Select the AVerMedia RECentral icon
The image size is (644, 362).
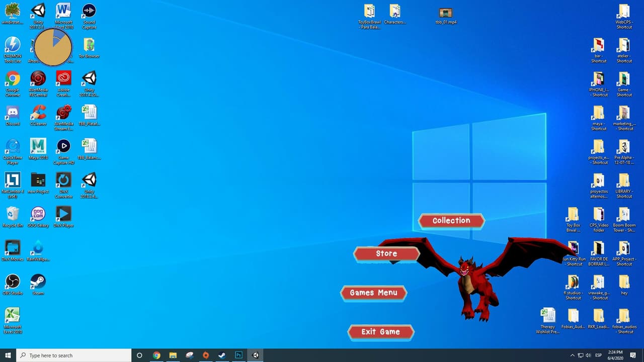pyautogui.click(x=38, y=83)
